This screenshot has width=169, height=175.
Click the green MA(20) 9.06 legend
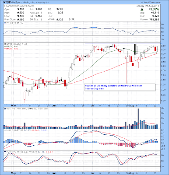11,46
